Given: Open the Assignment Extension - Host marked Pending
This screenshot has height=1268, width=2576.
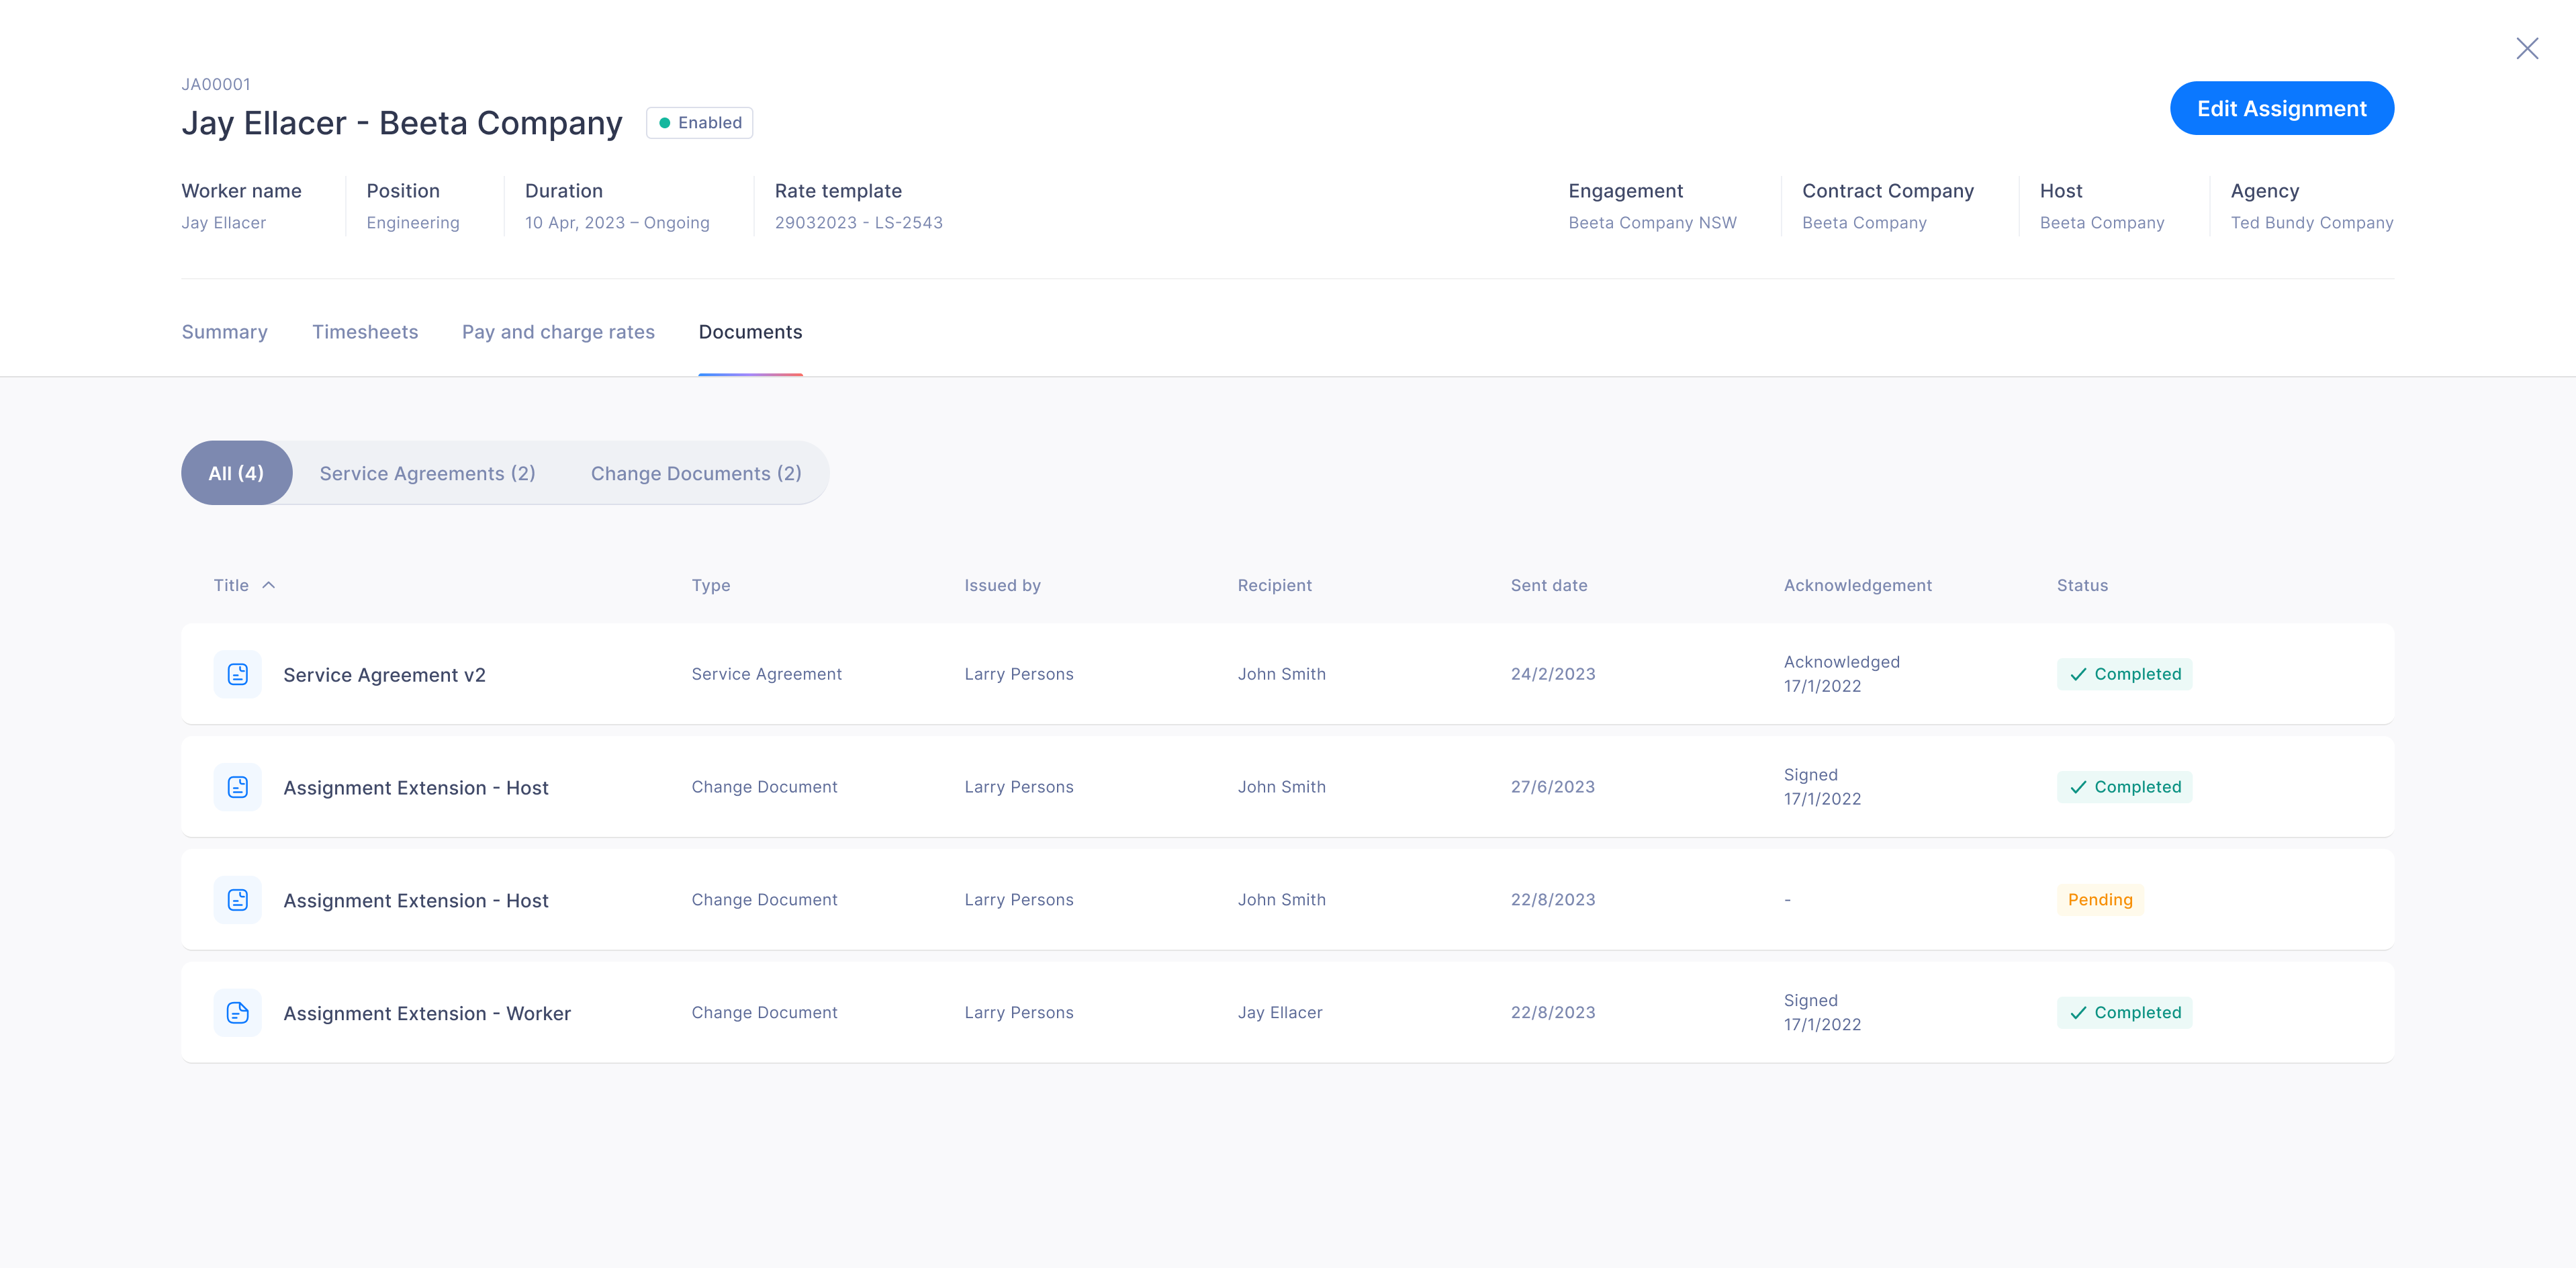Looking at the screenshot, I should pos(416,901).
